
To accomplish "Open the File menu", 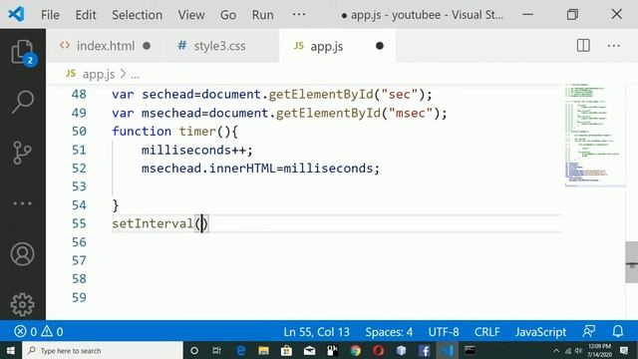I will [x=50, y=15].
